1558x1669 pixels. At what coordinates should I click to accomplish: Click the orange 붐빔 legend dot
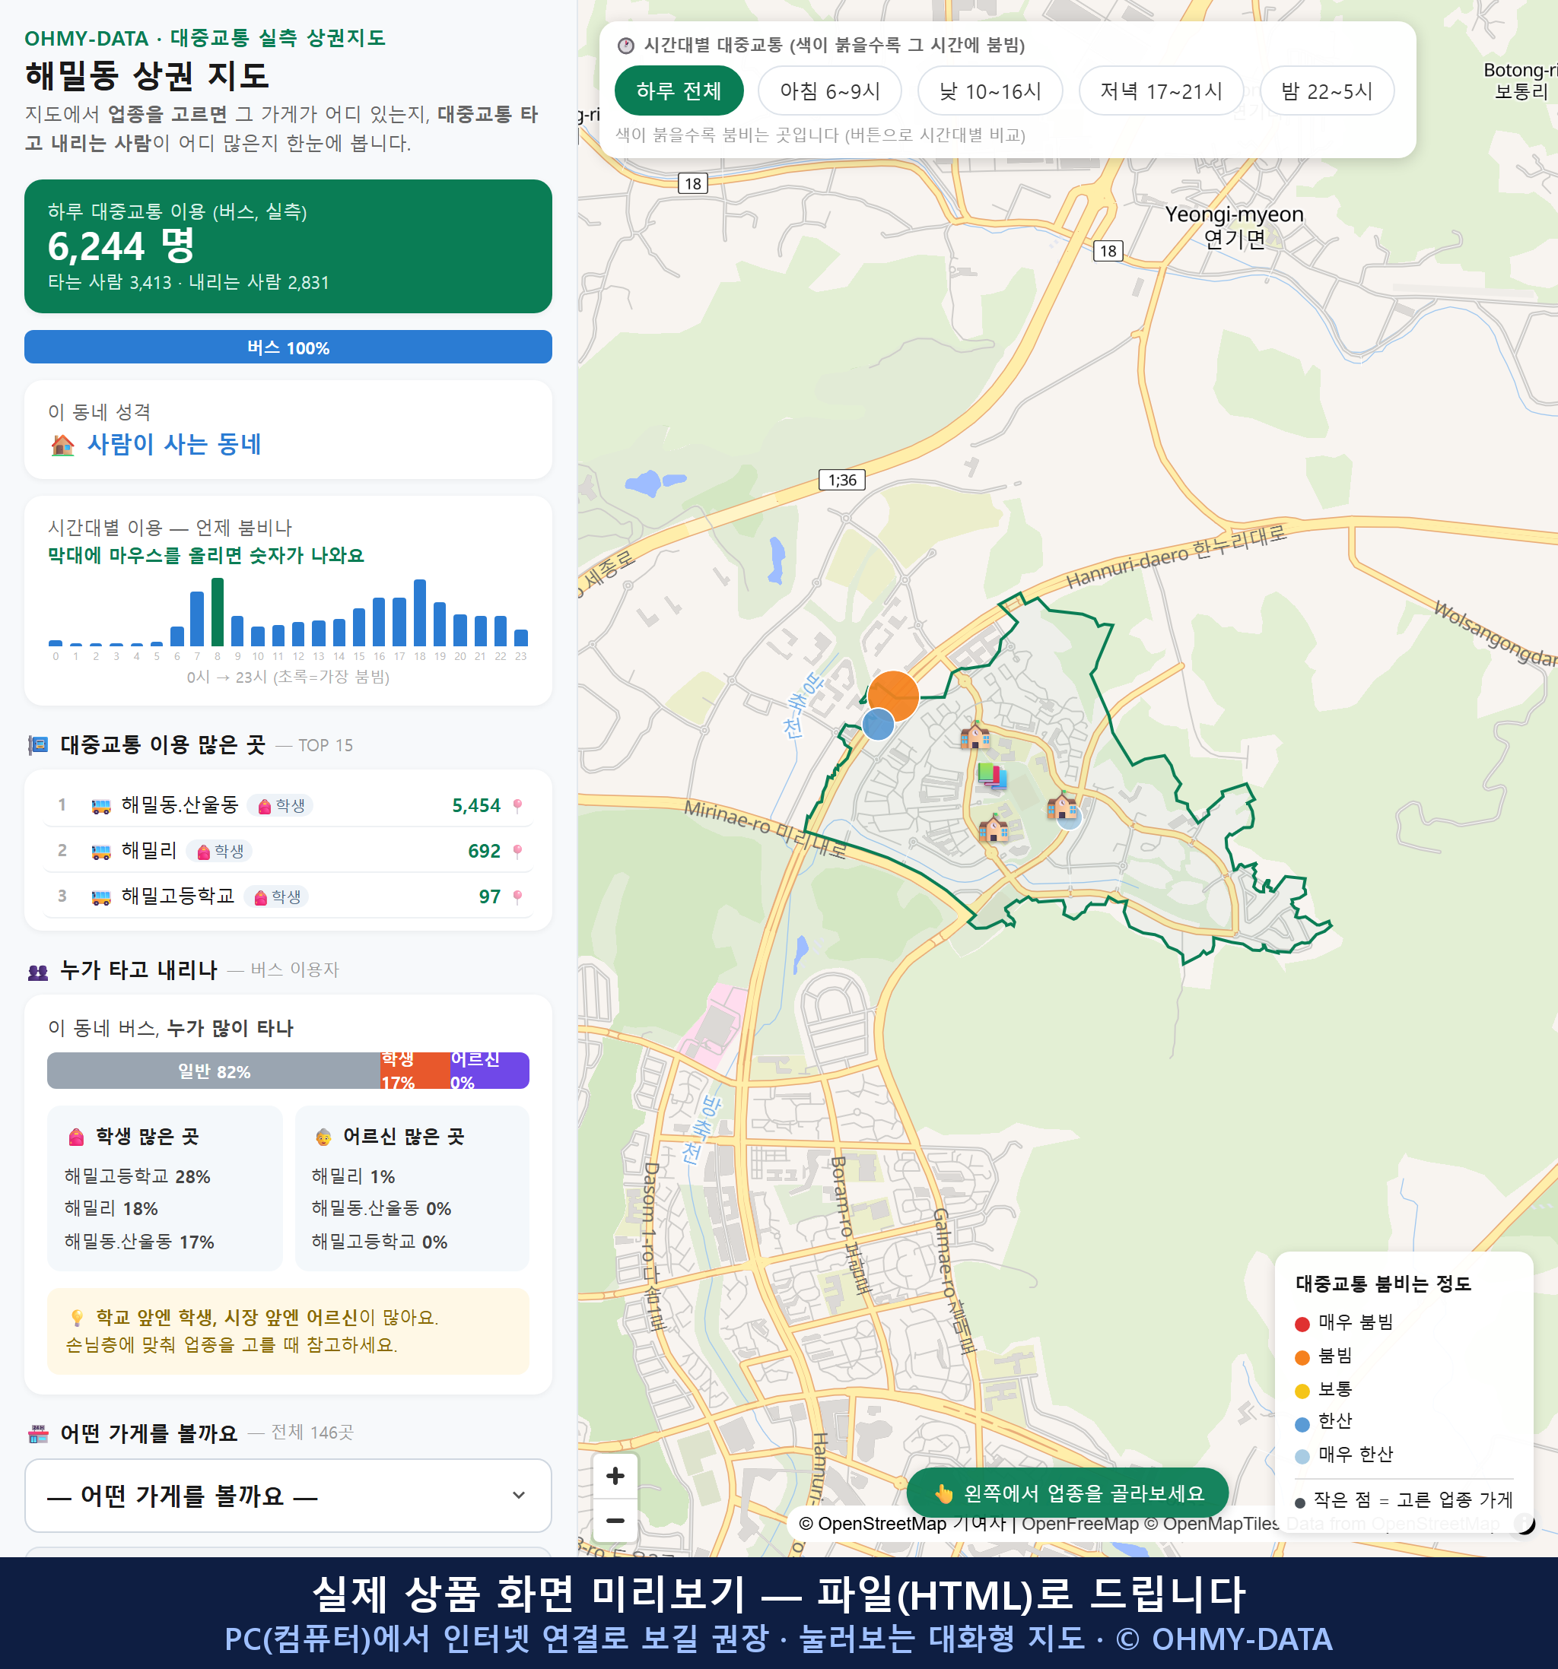click(1302, 1357)
